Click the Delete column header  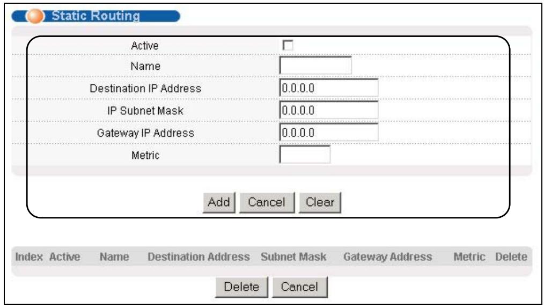tap(511, 257)
